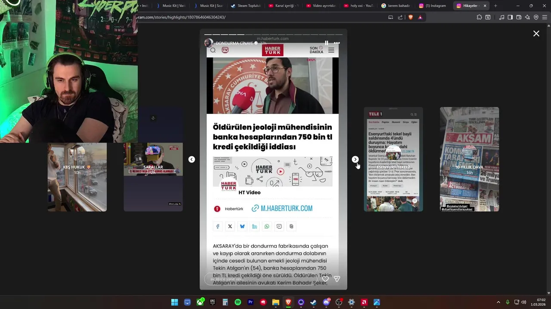Click the HT Video label

point(250,193)
